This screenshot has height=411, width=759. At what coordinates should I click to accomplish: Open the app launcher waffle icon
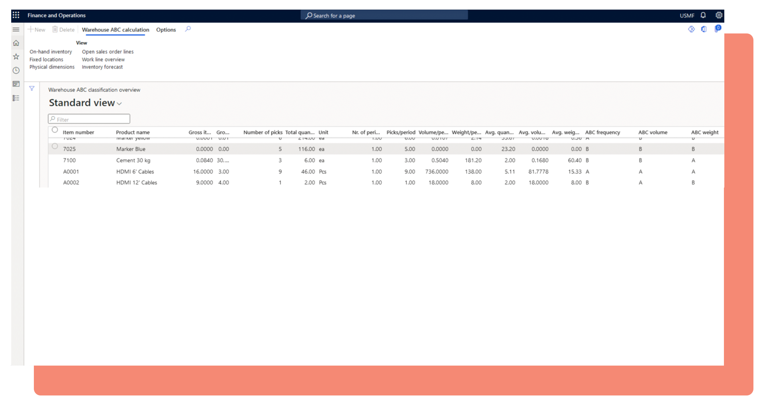pyautogui.click(x=16, y=15)
